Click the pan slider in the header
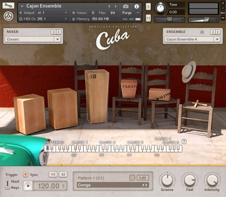 (x=169, y=19)
